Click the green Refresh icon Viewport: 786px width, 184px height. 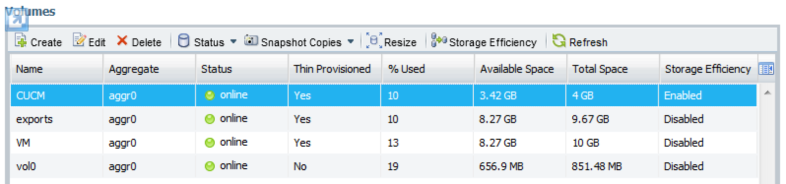click(559, 41)
